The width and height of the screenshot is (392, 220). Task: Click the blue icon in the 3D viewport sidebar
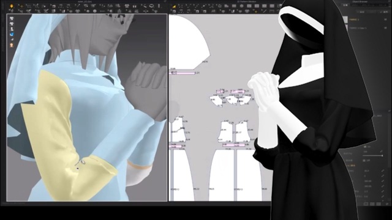tap(12, 34)
